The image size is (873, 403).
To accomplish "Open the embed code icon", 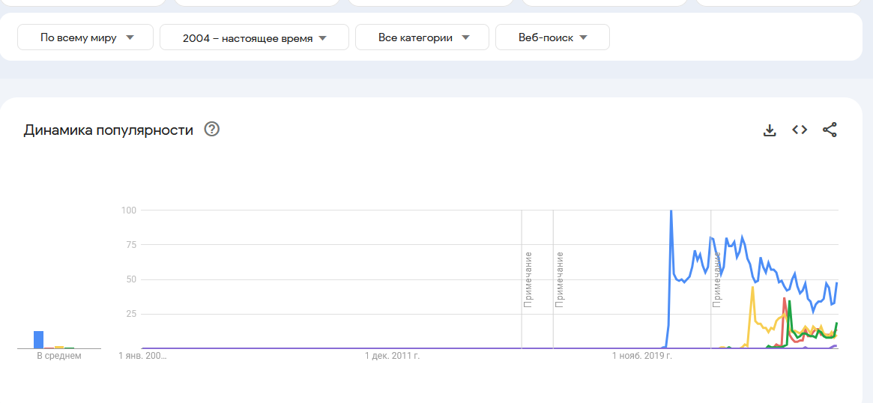I will pyautogui.click(x=800, y=130).
